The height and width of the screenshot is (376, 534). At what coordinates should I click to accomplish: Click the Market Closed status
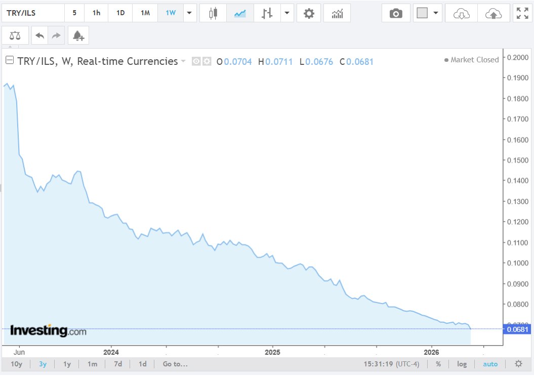click(471, 60)
